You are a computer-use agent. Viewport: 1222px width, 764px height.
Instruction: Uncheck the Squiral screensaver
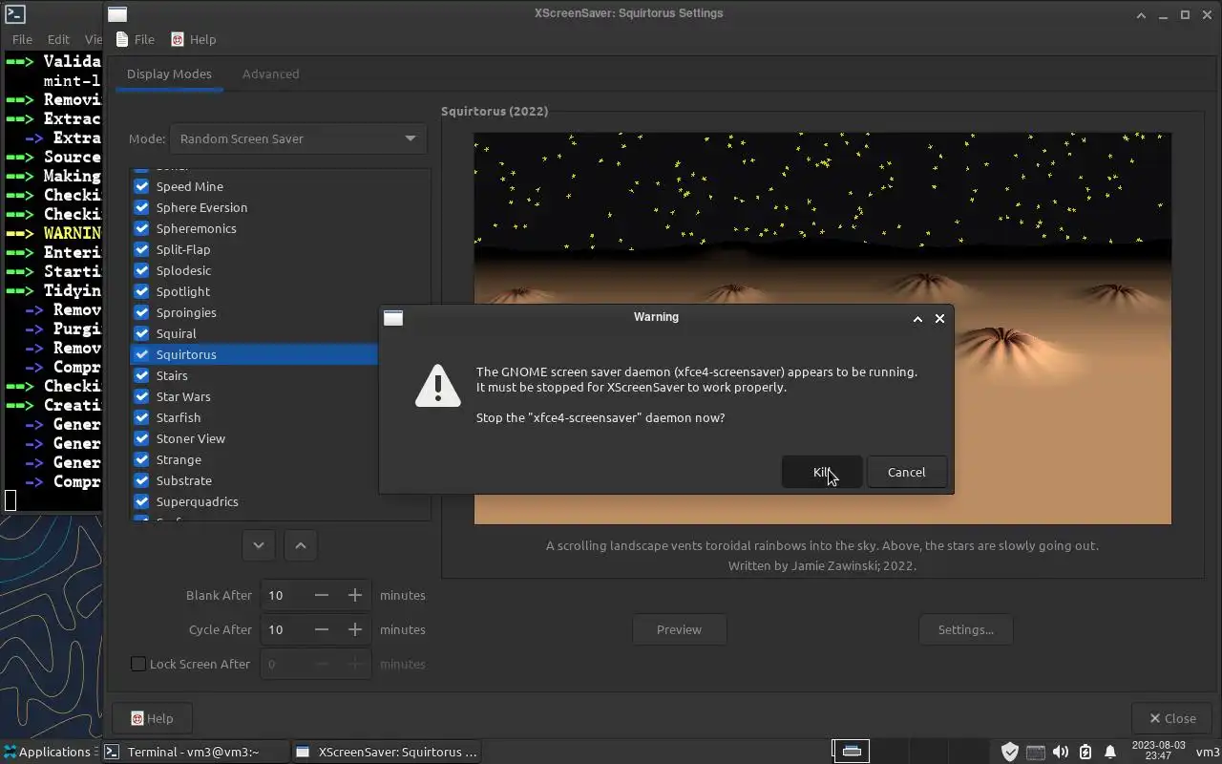tap(141, 333)
